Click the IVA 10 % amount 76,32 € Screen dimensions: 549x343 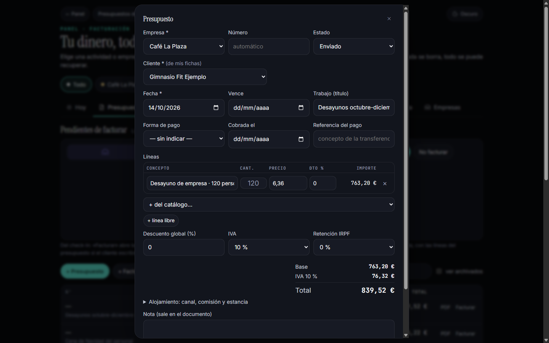pyautogui.click(x=383, y=276)
